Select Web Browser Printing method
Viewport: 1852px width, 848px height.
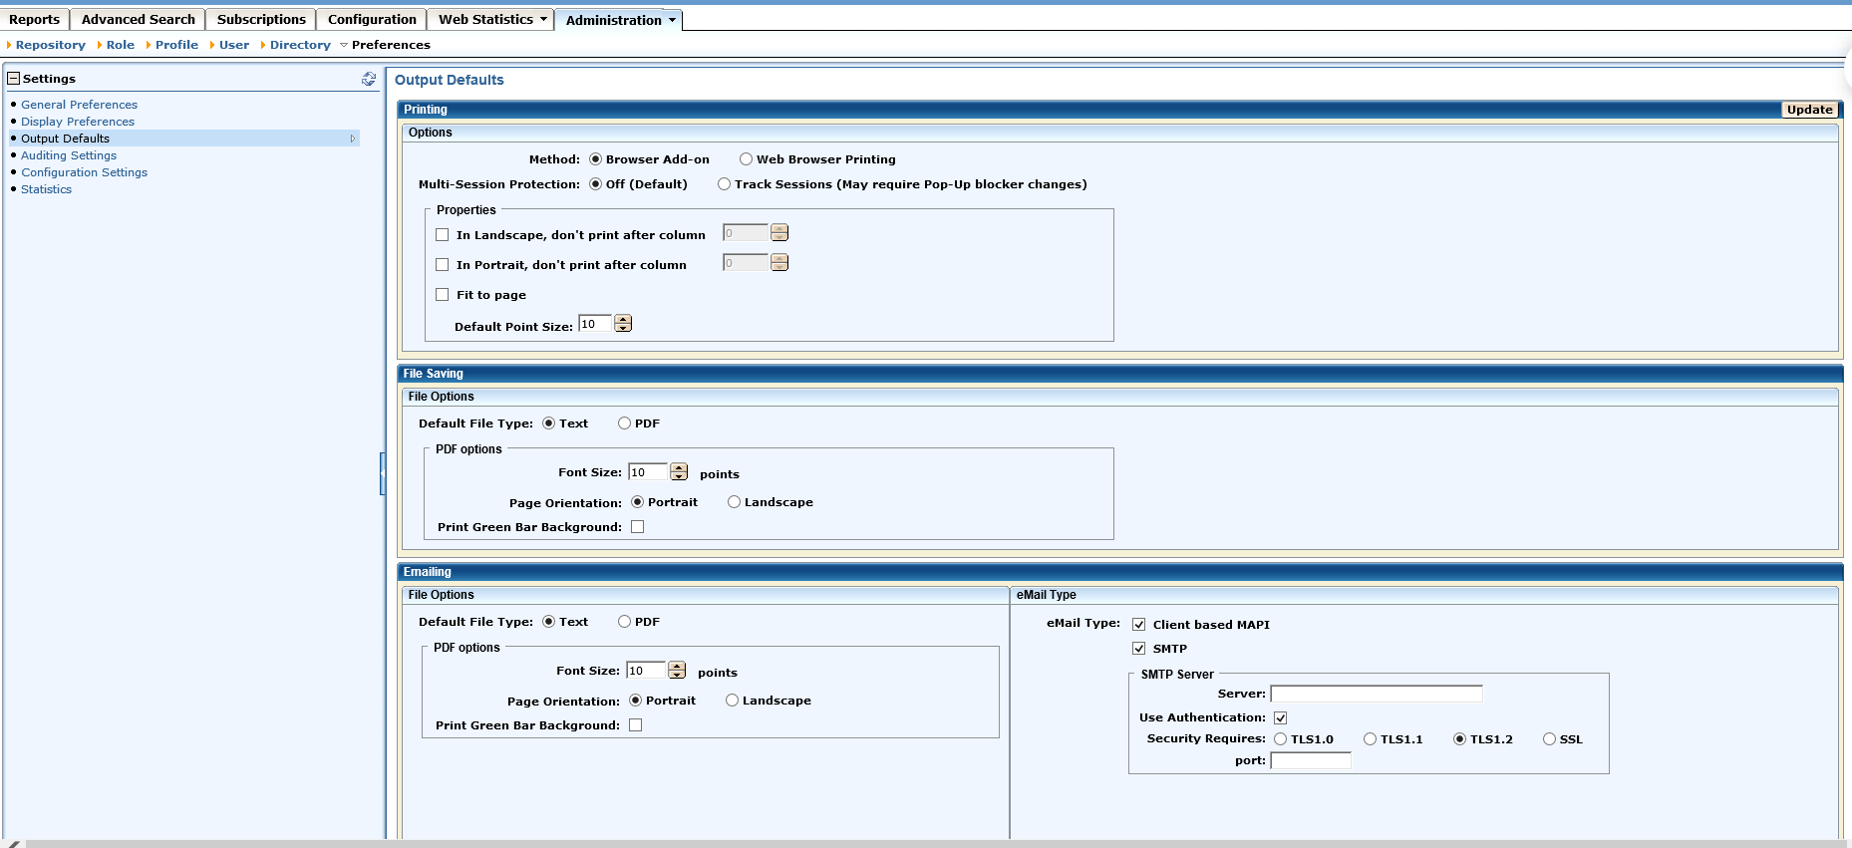pyautogui.click(x=746, y=159)
